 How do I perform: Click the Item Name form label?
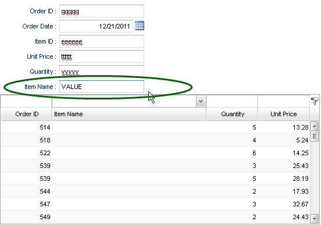(x=40, y=87)
